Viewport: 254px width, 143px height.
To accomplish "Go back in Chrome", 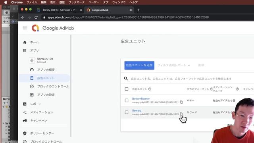I will (x=23, y=17).
